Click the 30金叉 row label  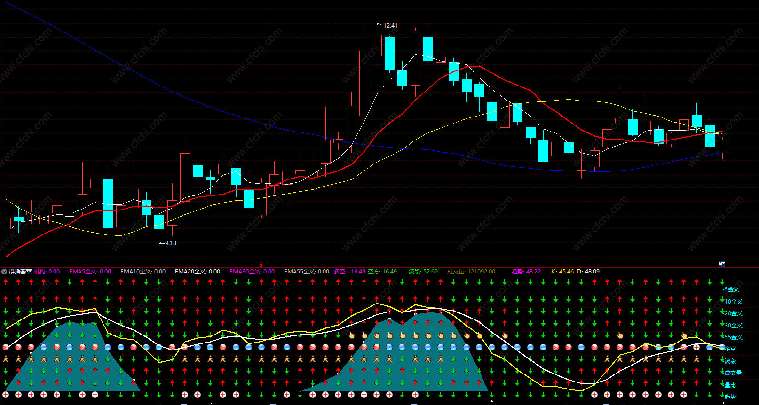click(x=733, y=326)
